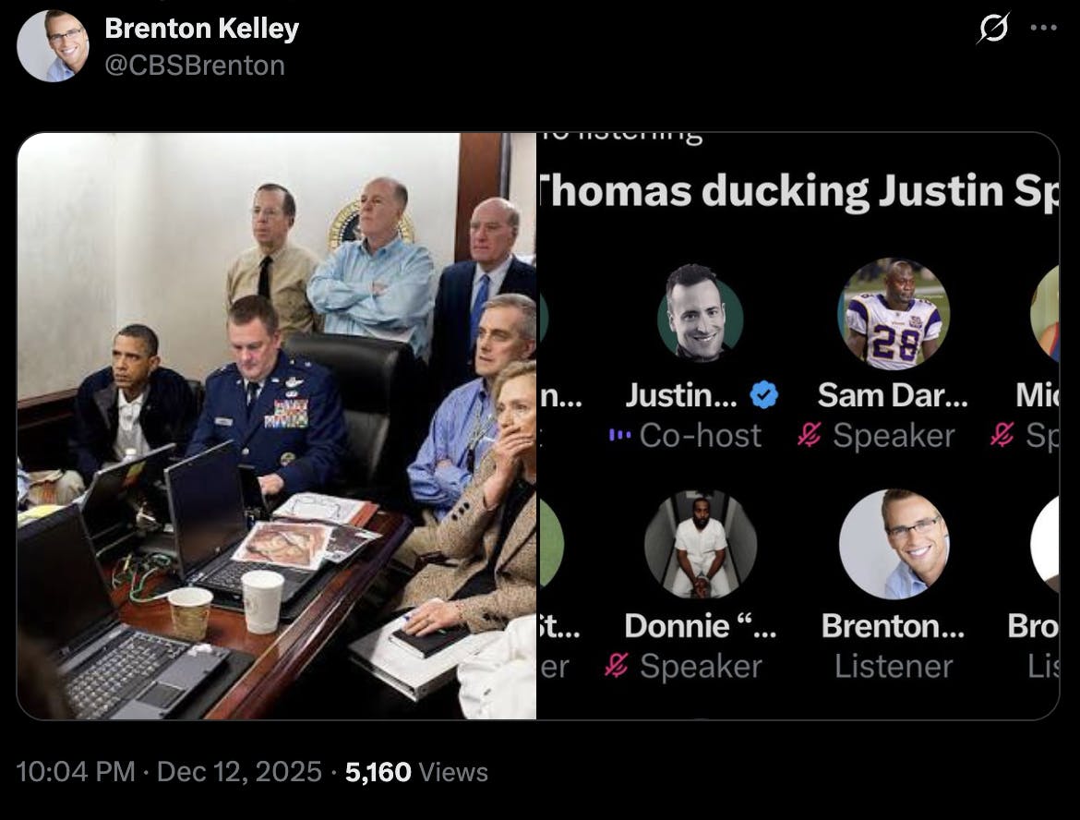Open the Situation Room photo
Screen dimensions: 1080x820
click(x=277, y=426)
